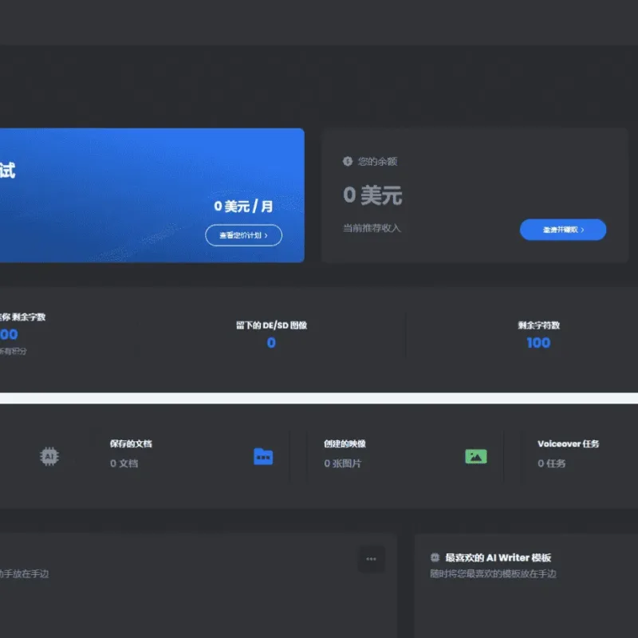This screenshot has width=638, height=638.
Task: Click the dollar coin icon beside 您的余额
Action: [348, 161]
